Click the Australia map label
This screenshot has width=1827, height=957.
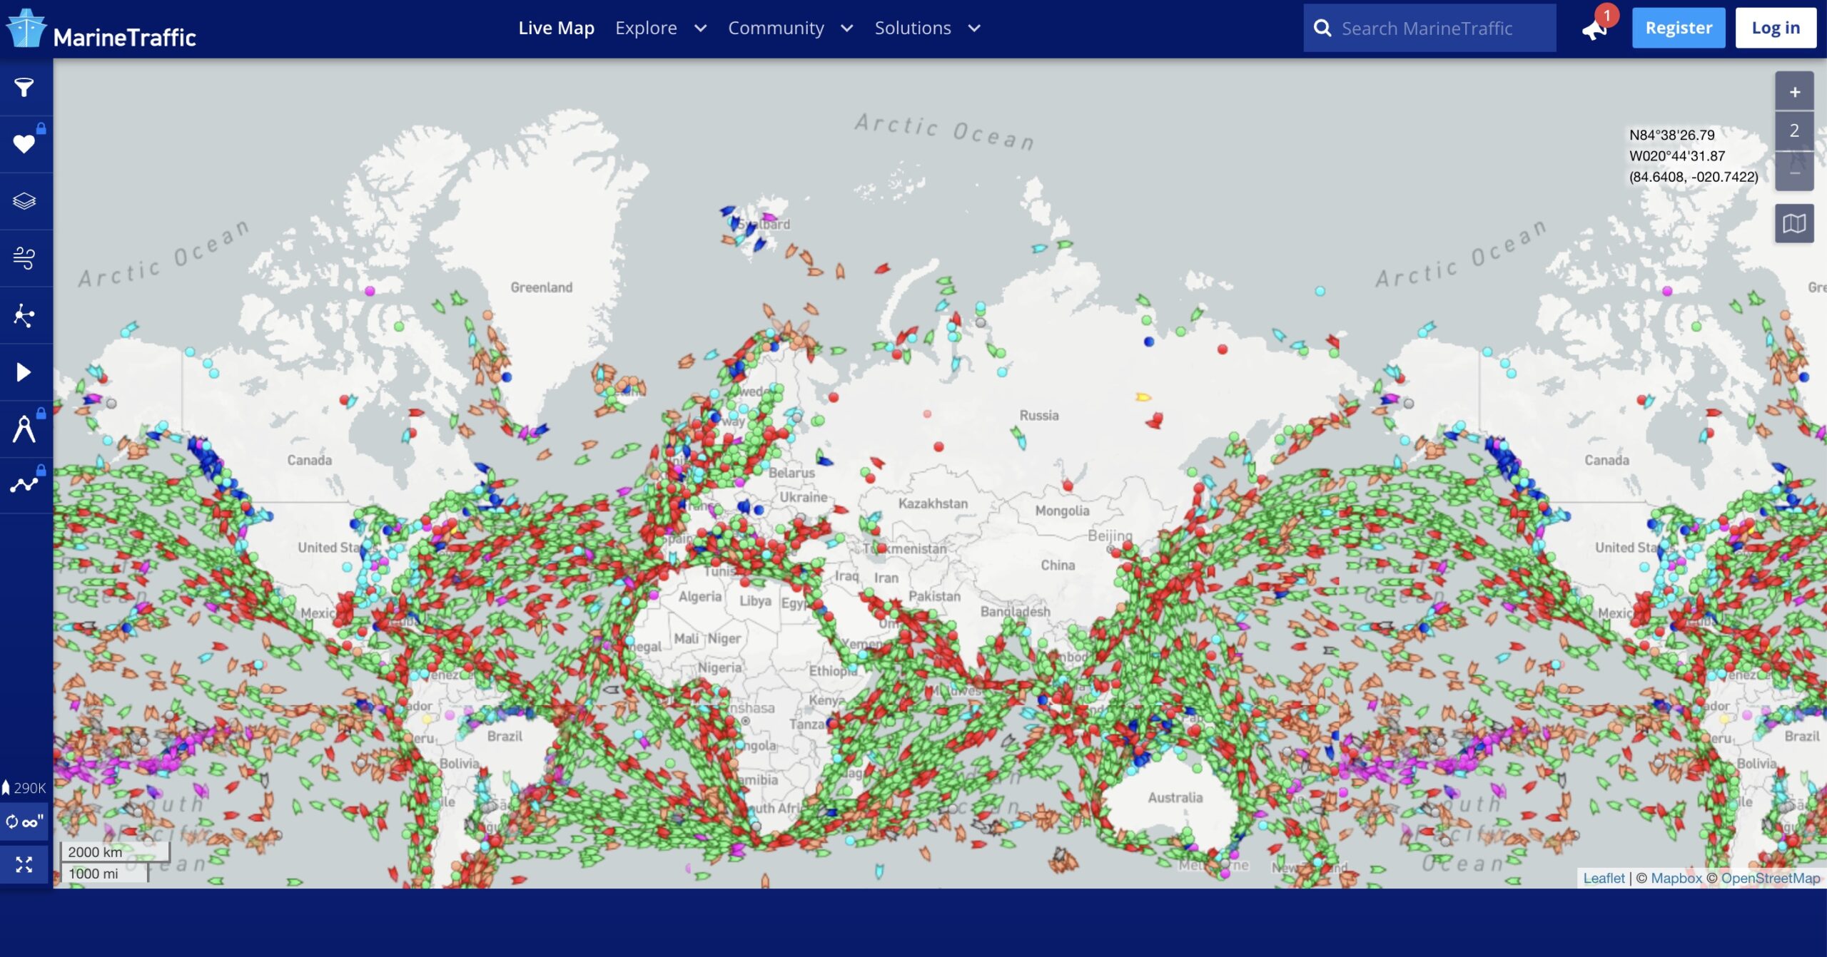click(1175, 798)
